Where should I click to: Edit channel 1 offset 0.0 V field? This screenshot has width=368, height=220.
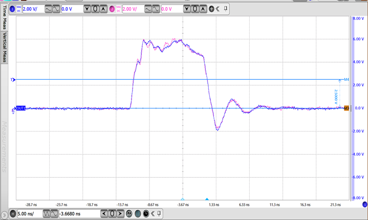(72, 9)
